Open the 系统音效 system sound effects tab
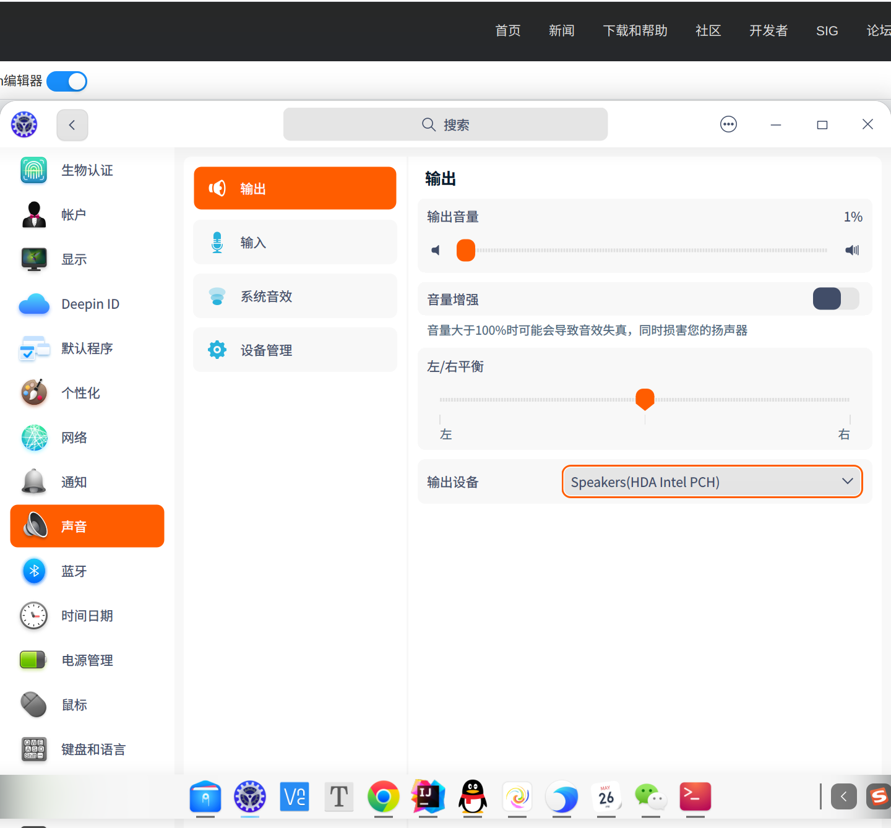 (295, 296)
